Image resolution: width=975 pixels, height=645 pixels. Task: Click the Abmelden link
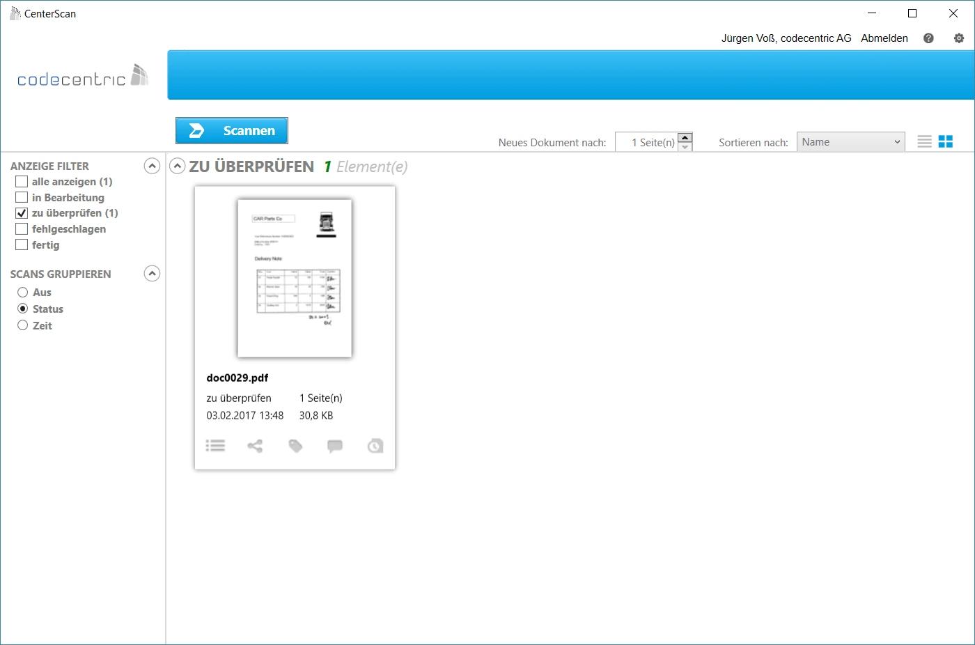coord(884,38)
